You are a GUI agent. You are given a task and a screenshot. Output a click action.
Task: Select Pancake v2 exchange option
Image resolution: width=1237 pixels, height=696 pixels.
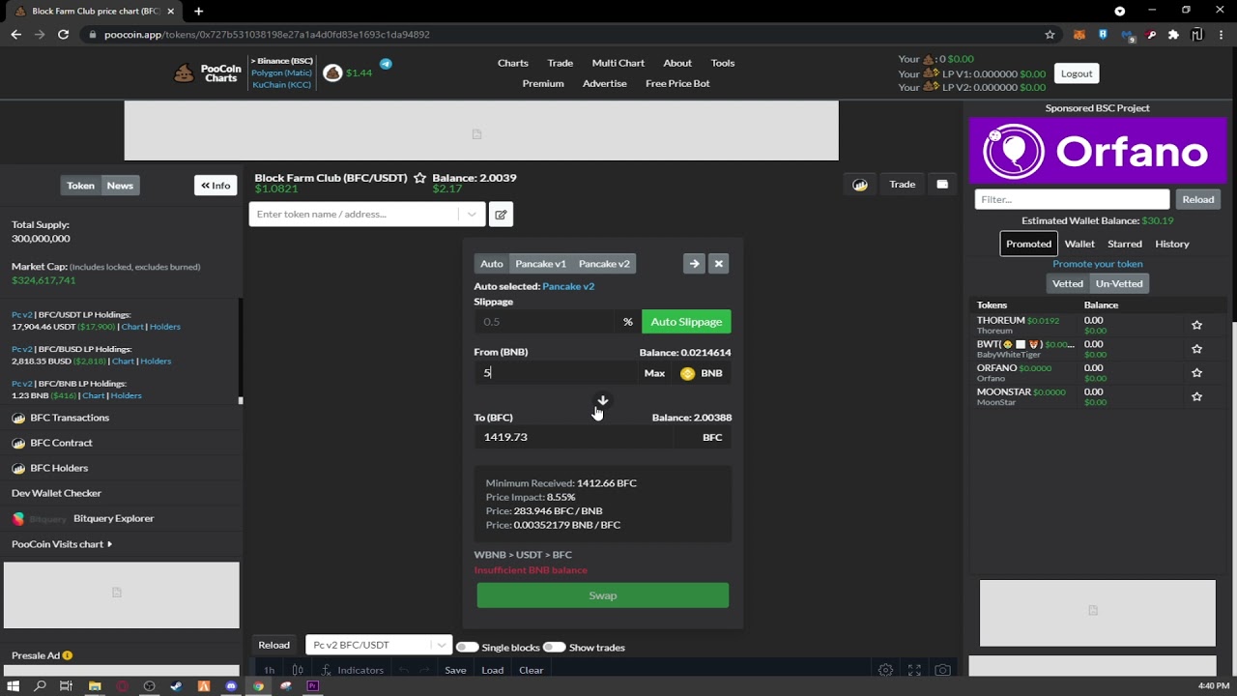[604, 264]
